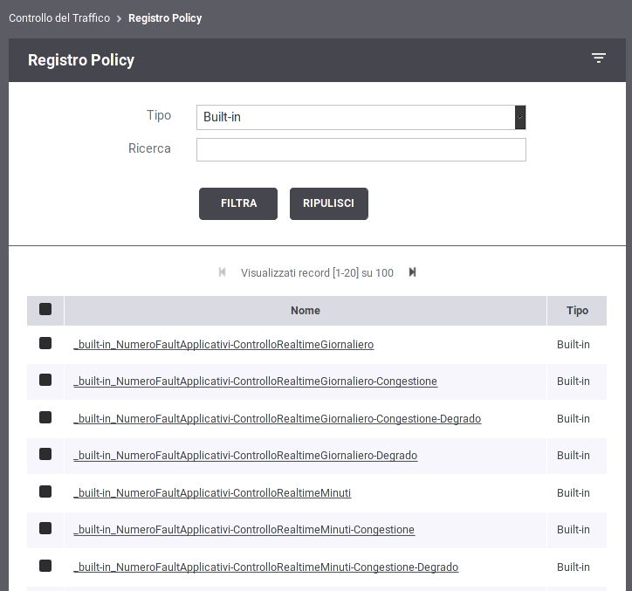Image resolution: width=632 pixels, height=591 pixels.
Task: Click the filter icon in Registro Policy header
Action: [599, 58]
